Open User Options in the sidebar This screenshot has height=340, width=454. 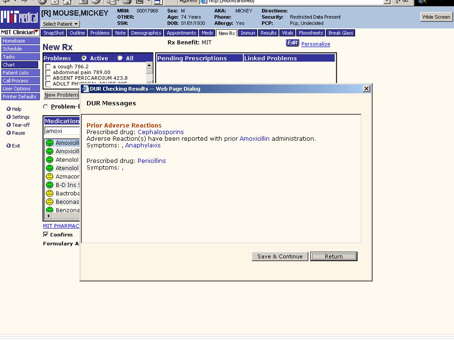click(x=20, y=88)
